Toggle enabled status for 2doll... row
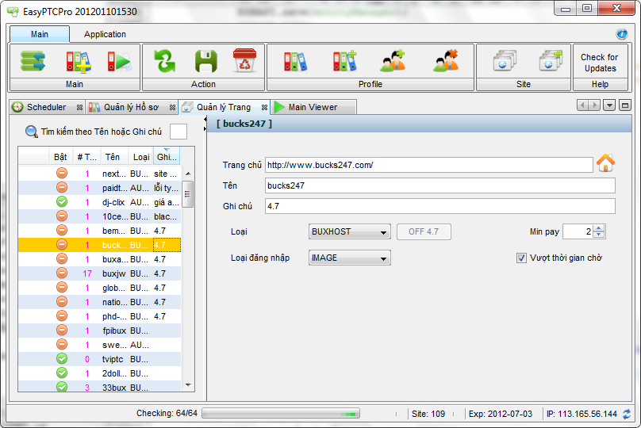Image resolution: width=641 pixels, height=428 pixels. click(x=62, y=373)
